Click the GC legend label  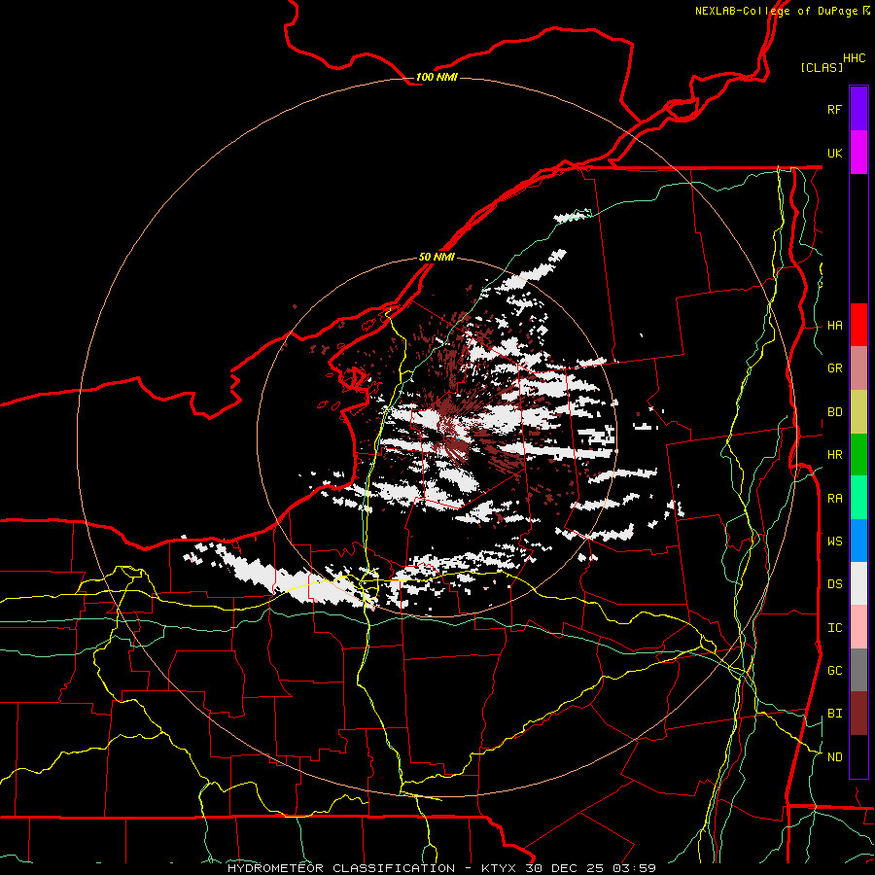click(835, 670)
